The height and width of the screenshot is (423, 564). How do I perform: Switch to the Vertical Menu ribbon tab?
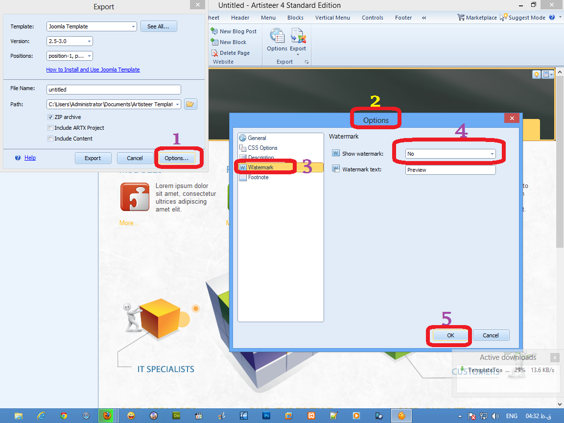click(x=332, y=18)
